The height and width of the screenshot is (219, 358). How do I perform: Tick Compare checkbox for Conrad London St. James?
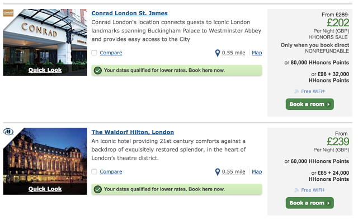coord(94,53)
